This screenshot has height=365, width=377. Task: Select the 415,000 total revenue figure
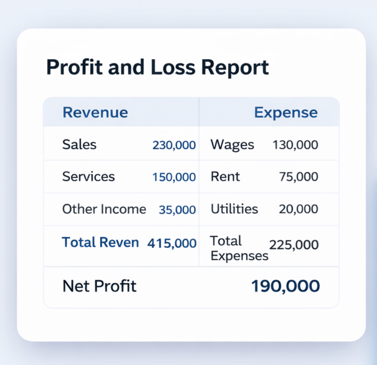(172, 243)
